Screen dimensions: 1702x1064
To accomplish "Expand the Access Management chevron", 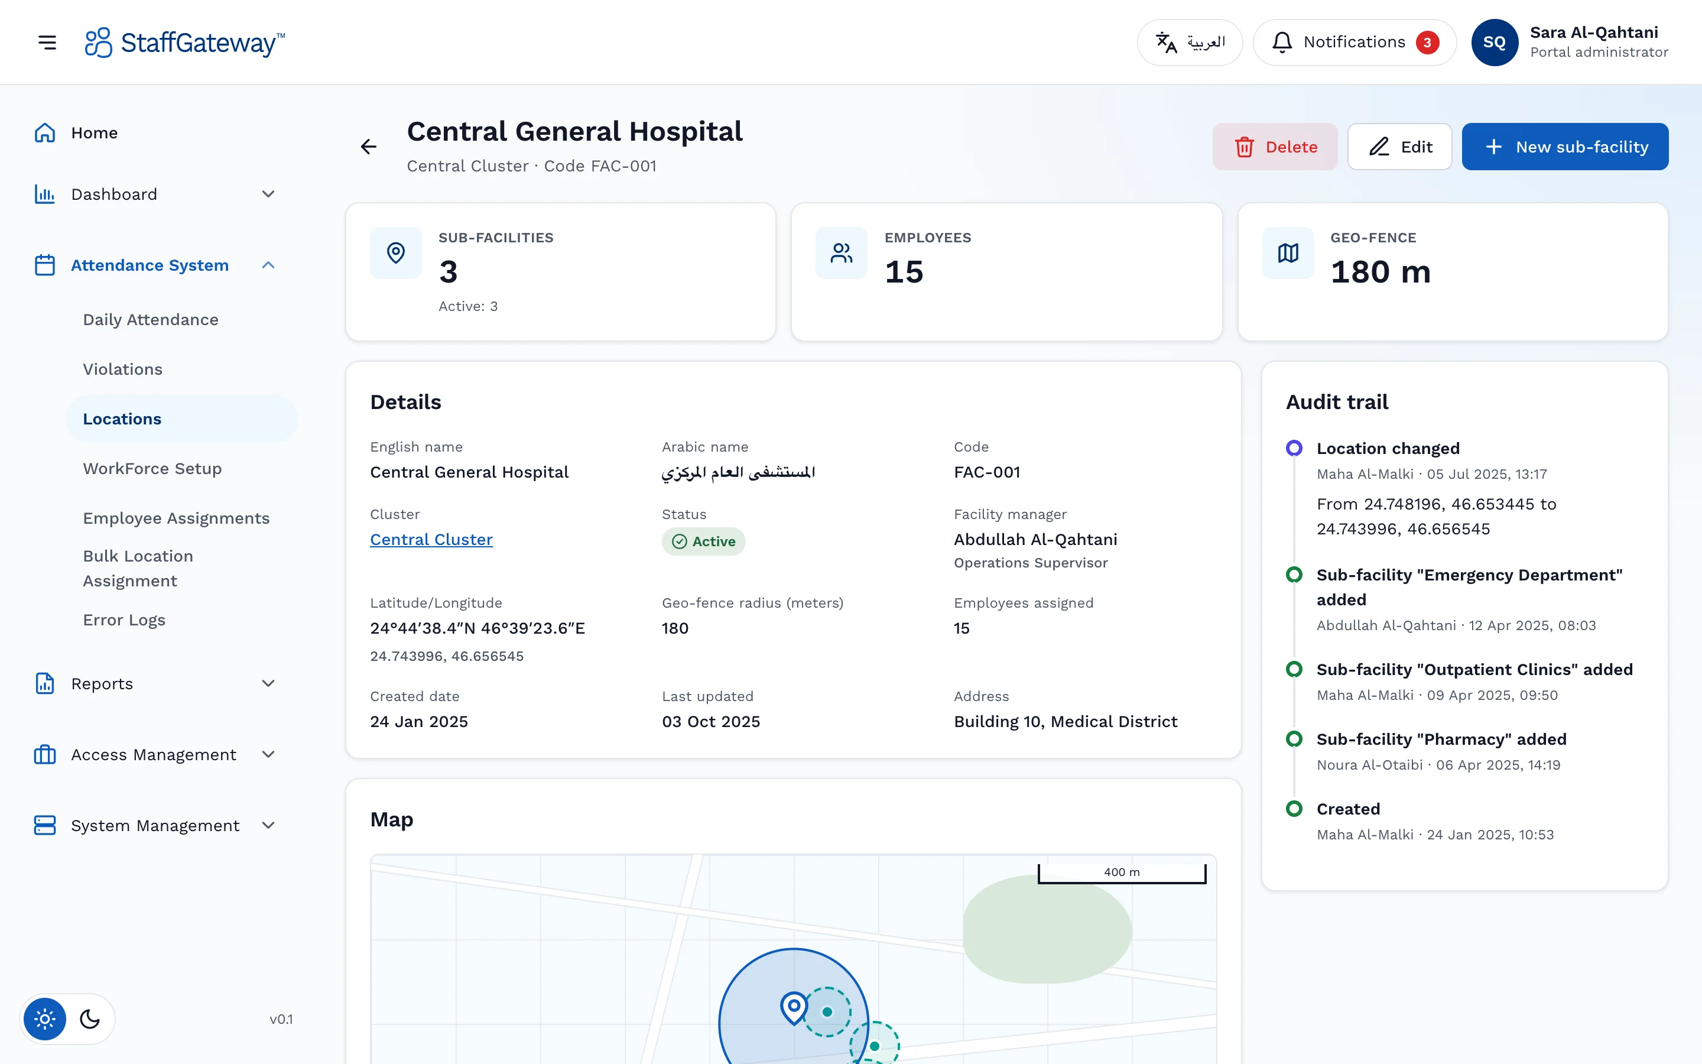I will coord(268,754).
